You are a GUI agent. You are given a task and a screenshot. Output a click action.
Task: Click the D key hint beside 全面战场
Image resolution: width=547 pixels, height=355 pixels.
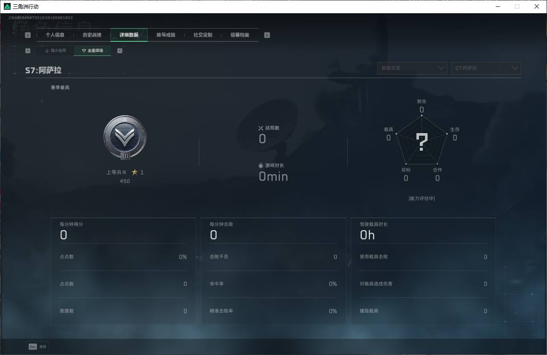pyautogui.click(x=119, y=51)
